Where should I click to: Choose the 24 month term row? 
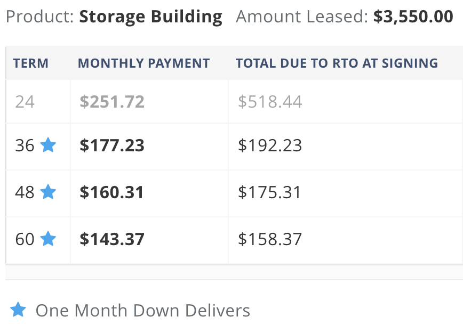(235, 101)
